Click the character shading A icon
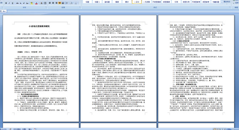 (x=41, y=3)
